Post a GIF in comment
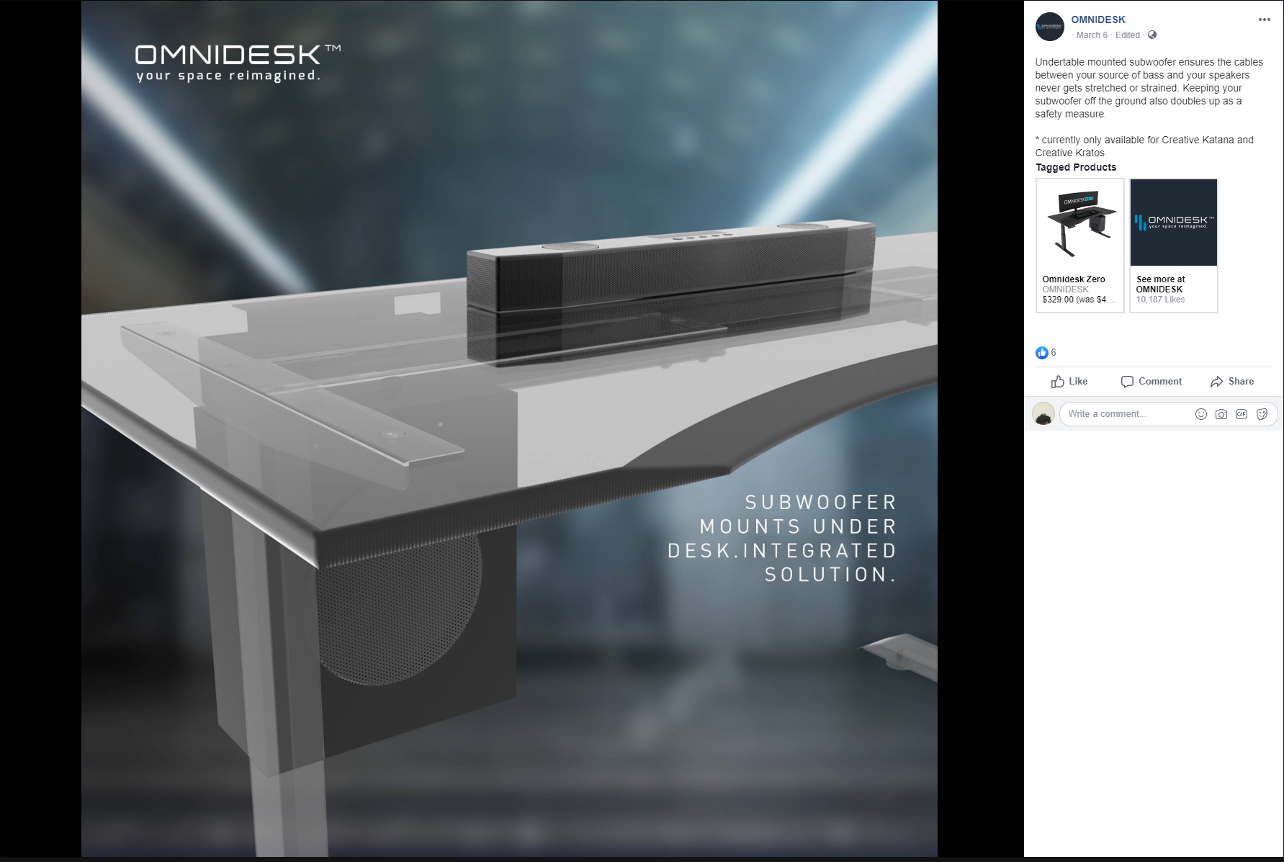The width and height of the screenshot is (1284, 862). coord(1242,414)
